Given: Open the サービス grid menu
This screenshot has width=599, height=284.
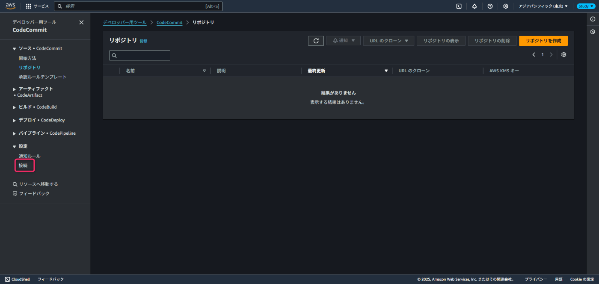Looking at the screenshot, I should pos(37,6).
